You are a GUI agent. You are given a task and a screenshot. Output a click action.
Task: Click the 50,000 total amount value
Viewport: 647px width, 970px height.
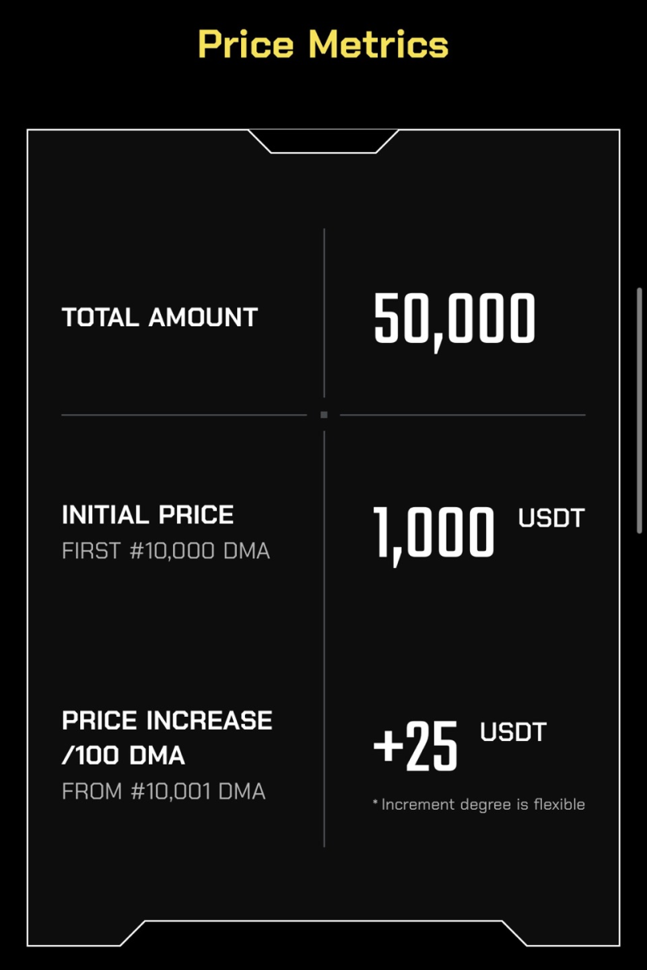[455, 319]
